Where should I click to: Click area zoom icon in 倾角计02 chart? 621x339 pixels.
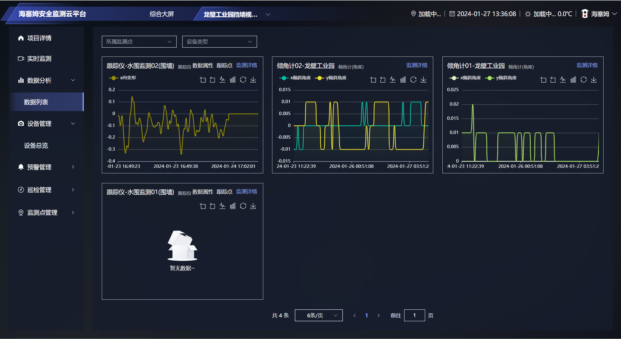pyautogui.click(x=373, y=80)
